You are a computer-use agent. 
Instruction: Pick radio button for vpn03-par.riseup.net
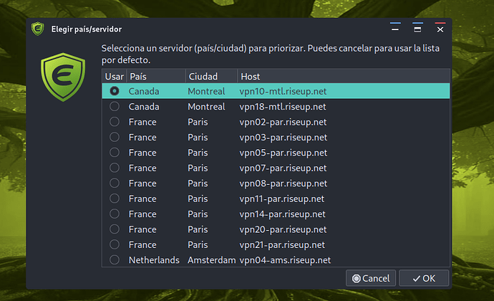[x=115, y=138]
